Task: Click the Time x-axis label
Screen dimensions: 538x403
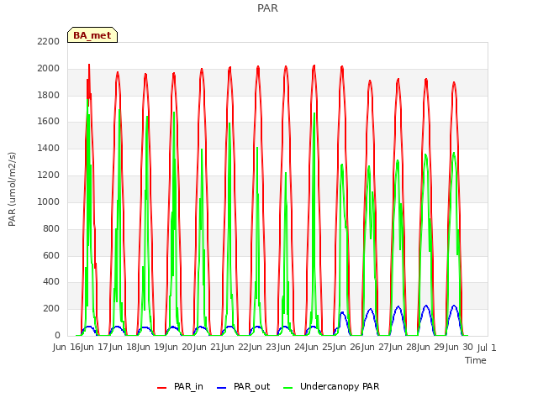Action: click(x=476, y=360)
